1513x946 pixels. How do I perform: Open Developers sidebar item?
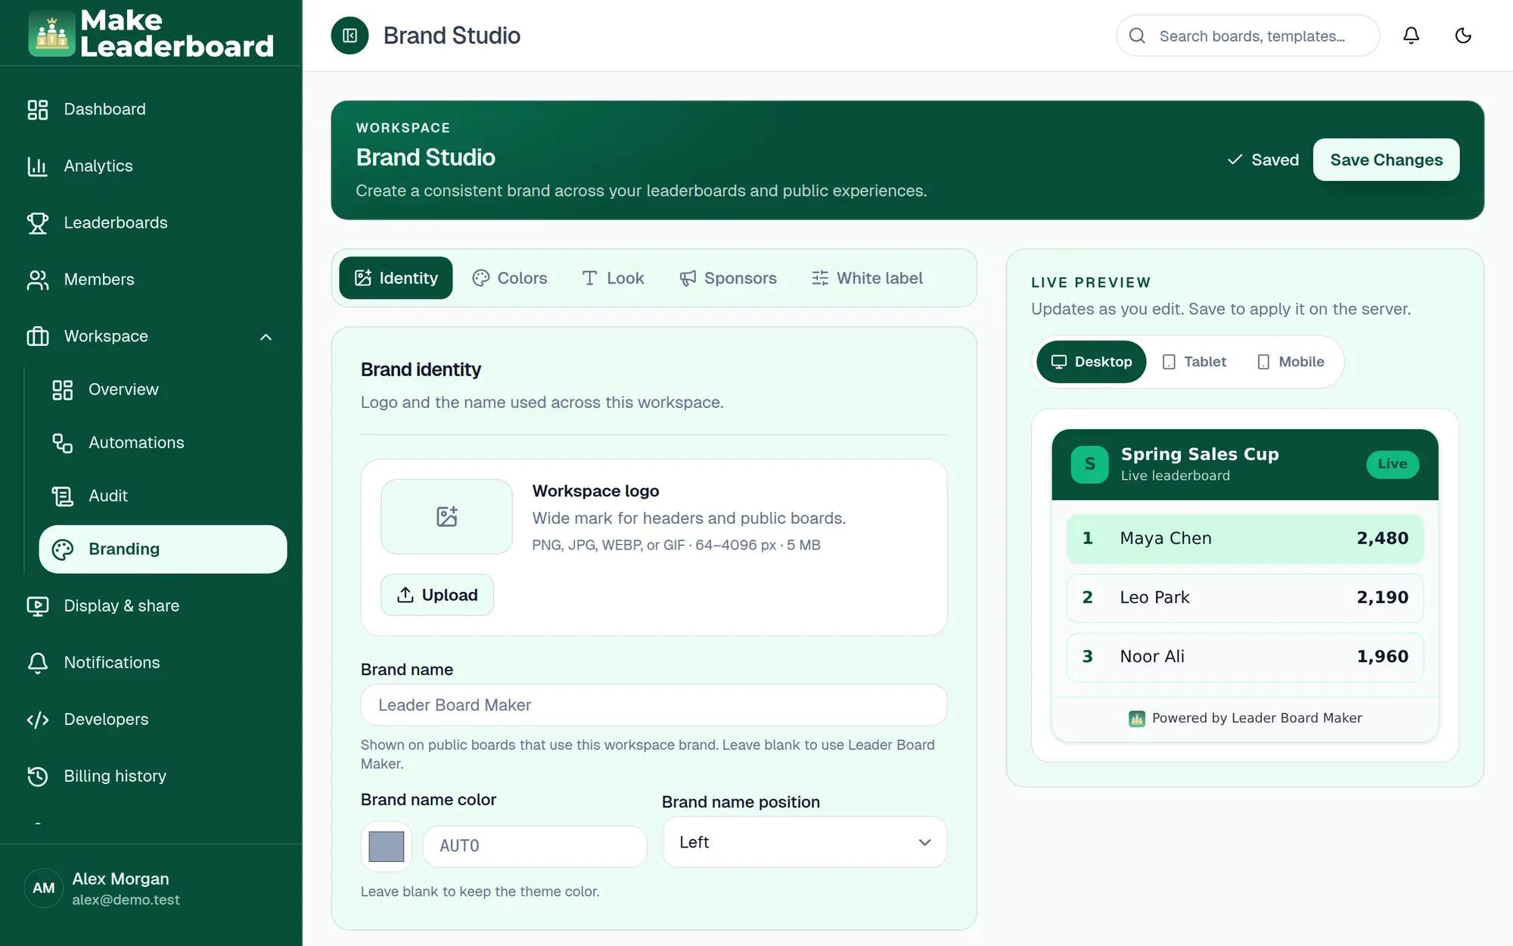pyautogui.click(x=151, y=719)
